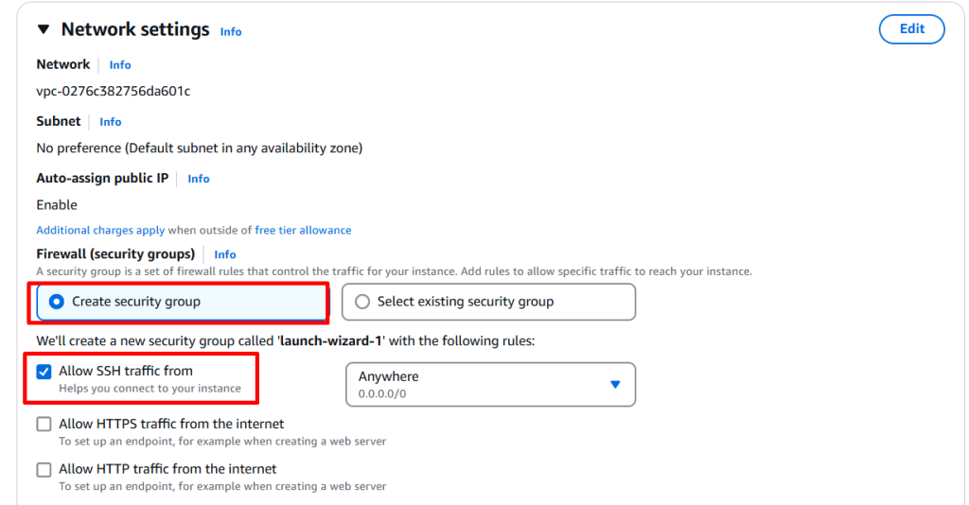Open the free tier allowance link
The image size is (969, 505).
[303, 230]
